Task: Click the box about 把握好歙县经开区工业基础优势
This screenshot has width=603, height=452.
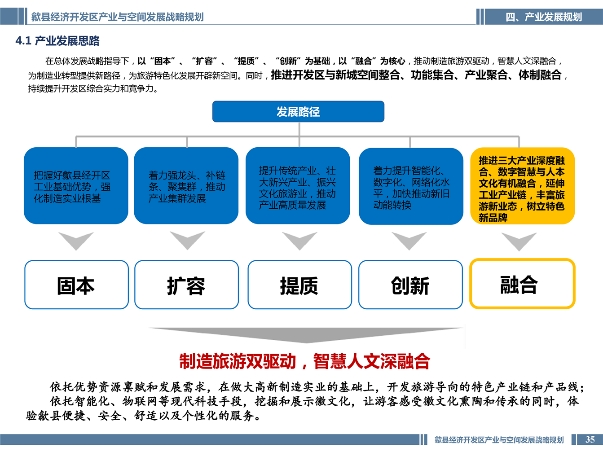Action: [76, 186]
